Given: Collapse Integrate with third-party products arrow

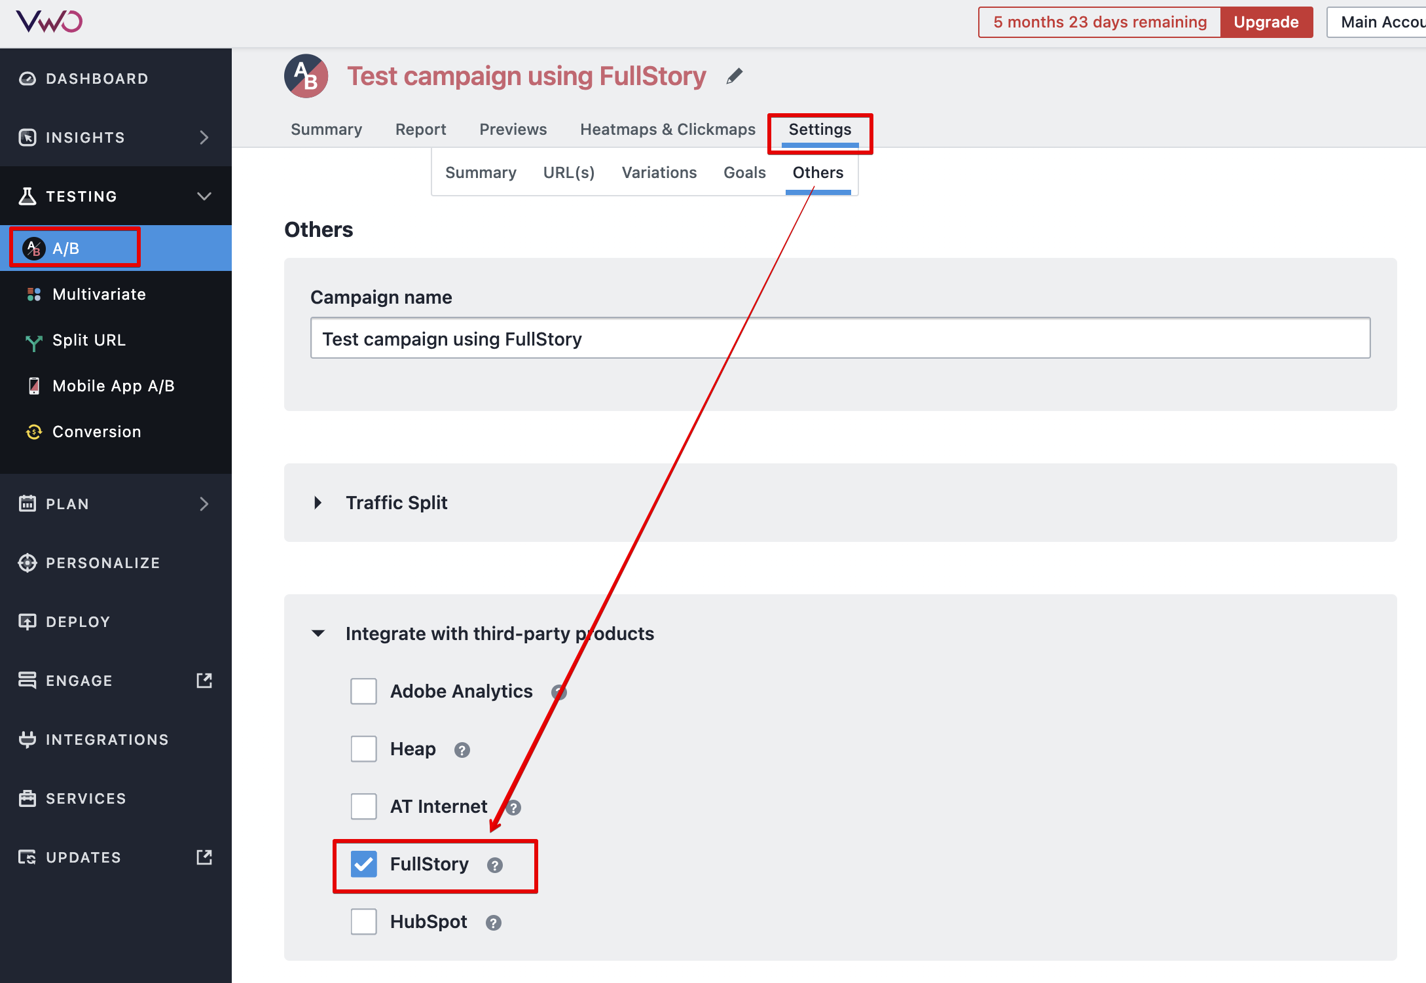Looking at the screenshot, I should [x=318, y=634].
